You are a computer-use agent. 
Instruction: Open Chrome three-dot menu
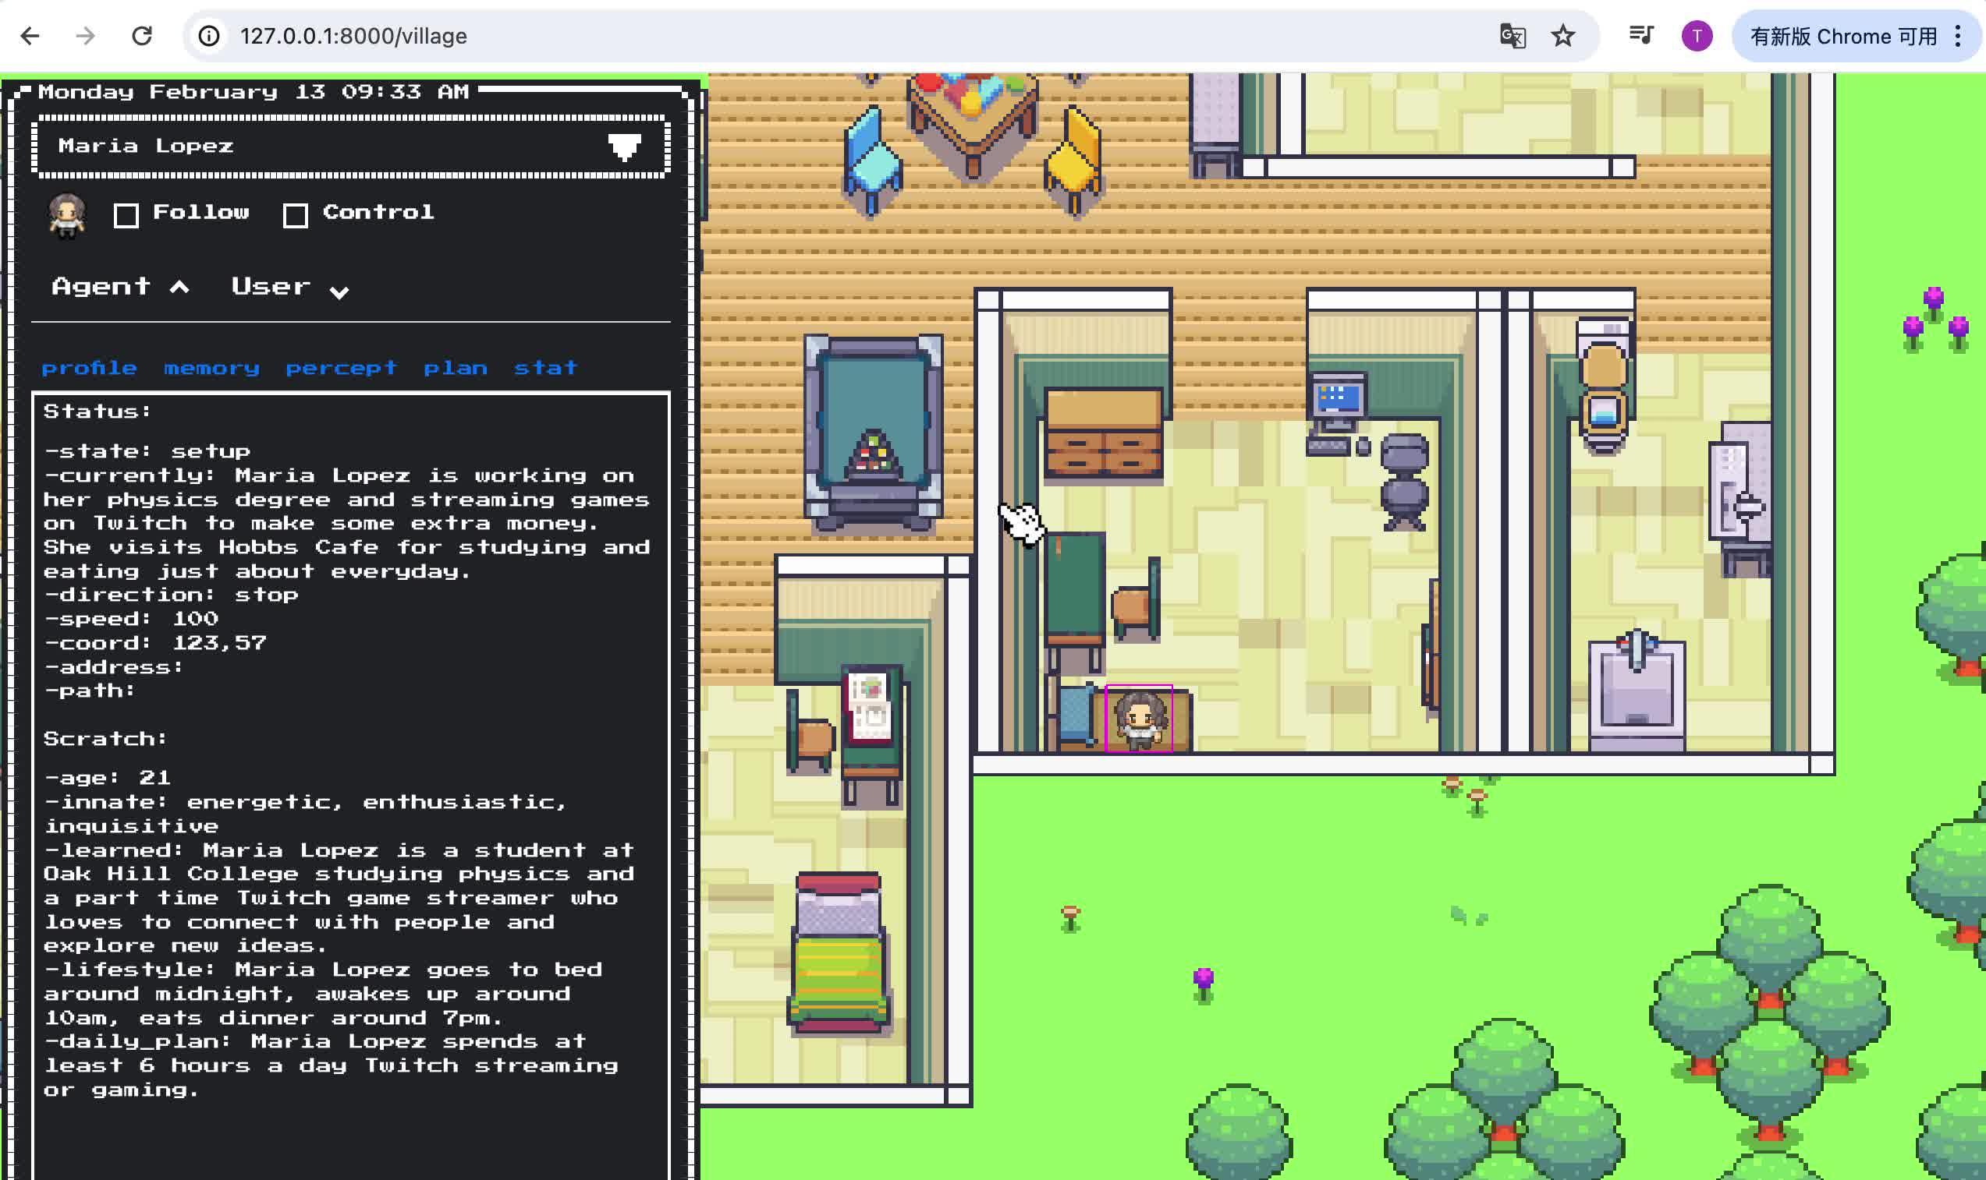(x=1958, y=36)
